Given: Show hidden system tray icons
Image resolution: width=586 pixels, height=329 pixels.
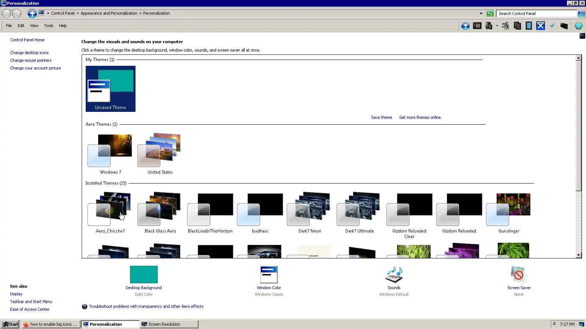Looking at the screenshot, I should click(x=554, y=324).
